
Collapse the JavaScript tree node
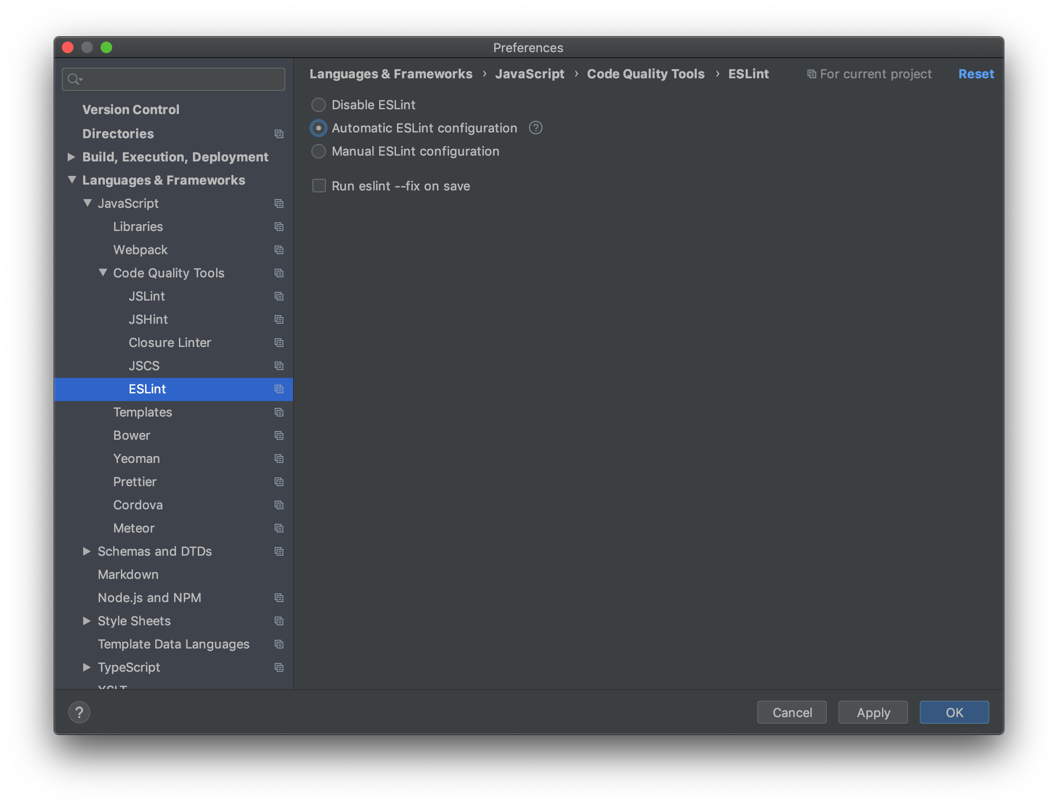88,203
